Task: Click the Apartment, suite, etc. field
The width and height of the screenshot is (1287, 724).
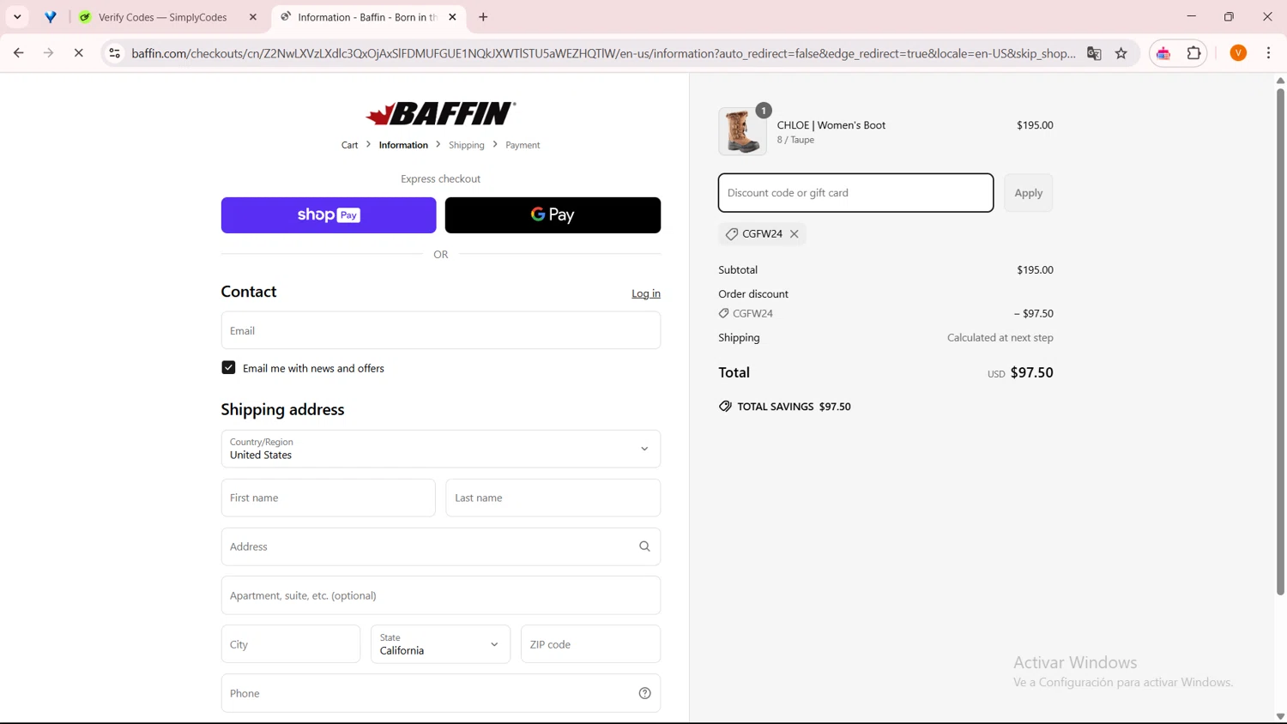Action: (x=440, y=595)
